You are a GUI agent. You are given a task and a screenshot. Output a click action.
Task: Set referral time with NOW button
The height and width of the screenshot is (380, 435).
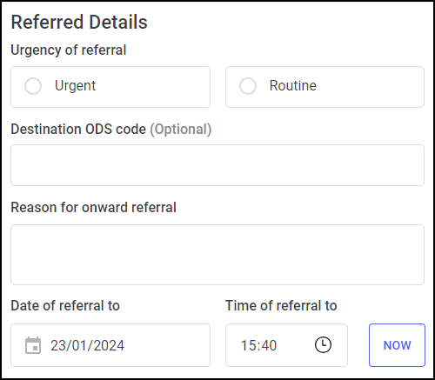pyautogui.click(x=397, y=345)
